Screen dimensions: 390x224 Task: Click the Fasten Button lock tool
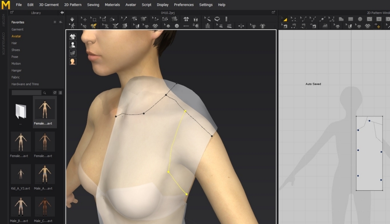(195, 26)
